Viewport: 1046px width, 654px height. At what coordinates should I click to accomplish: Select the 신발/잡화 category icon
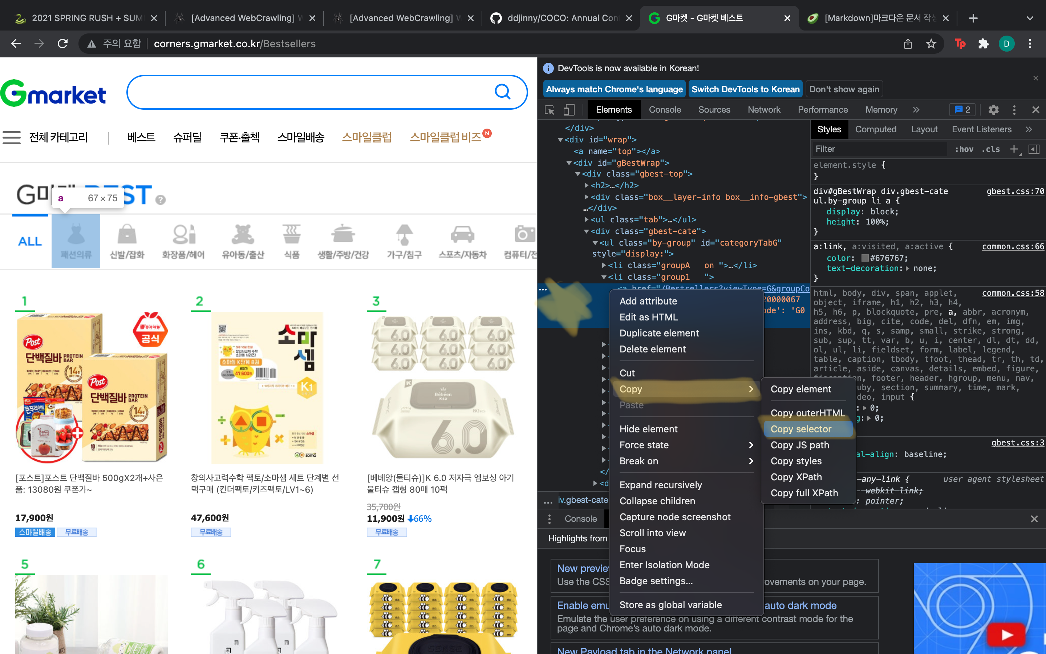pyautogui.click(x=127, y=241)
